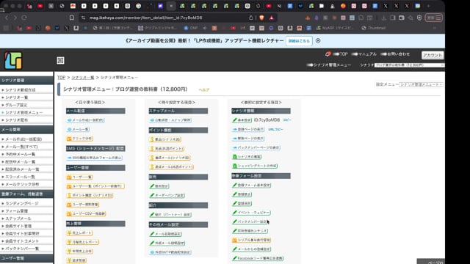470x264 pixels.
Task: Open 会員サイト管理 in left sidebar
Action: (x=18, y=226)
